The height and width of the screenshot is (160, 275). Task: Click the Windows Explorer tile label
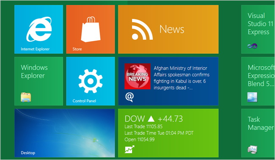point(34,72)
